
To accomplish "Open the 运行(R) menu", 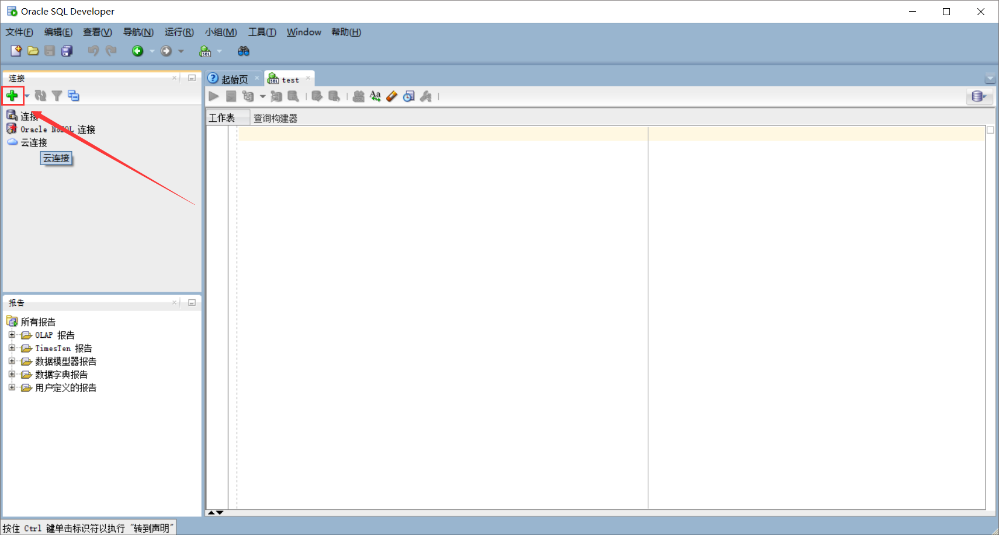I will point(179,32).
